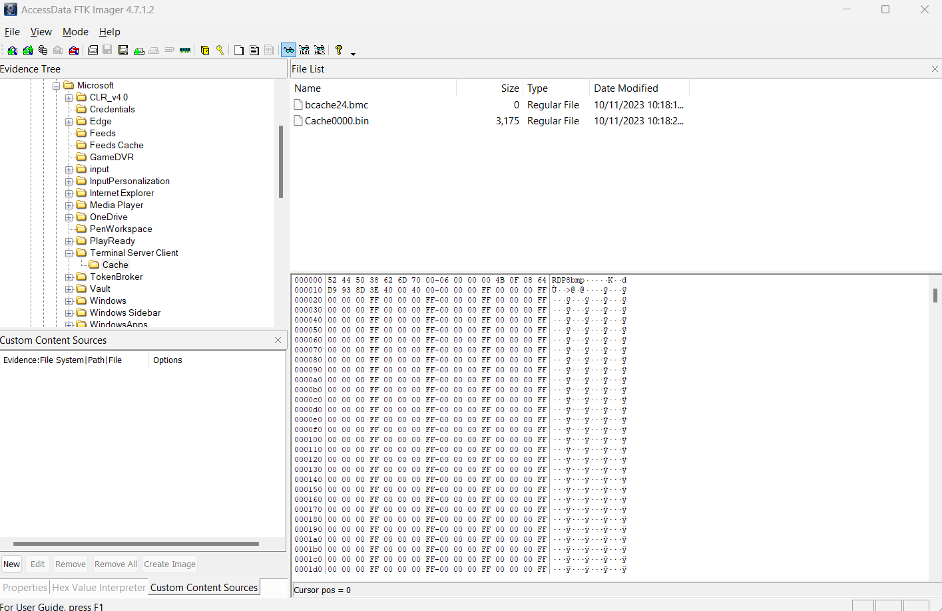Open the Image Mounting tool icon
Image resolution: width=942 pixels, height=611 pixels.
pos(43,50)
